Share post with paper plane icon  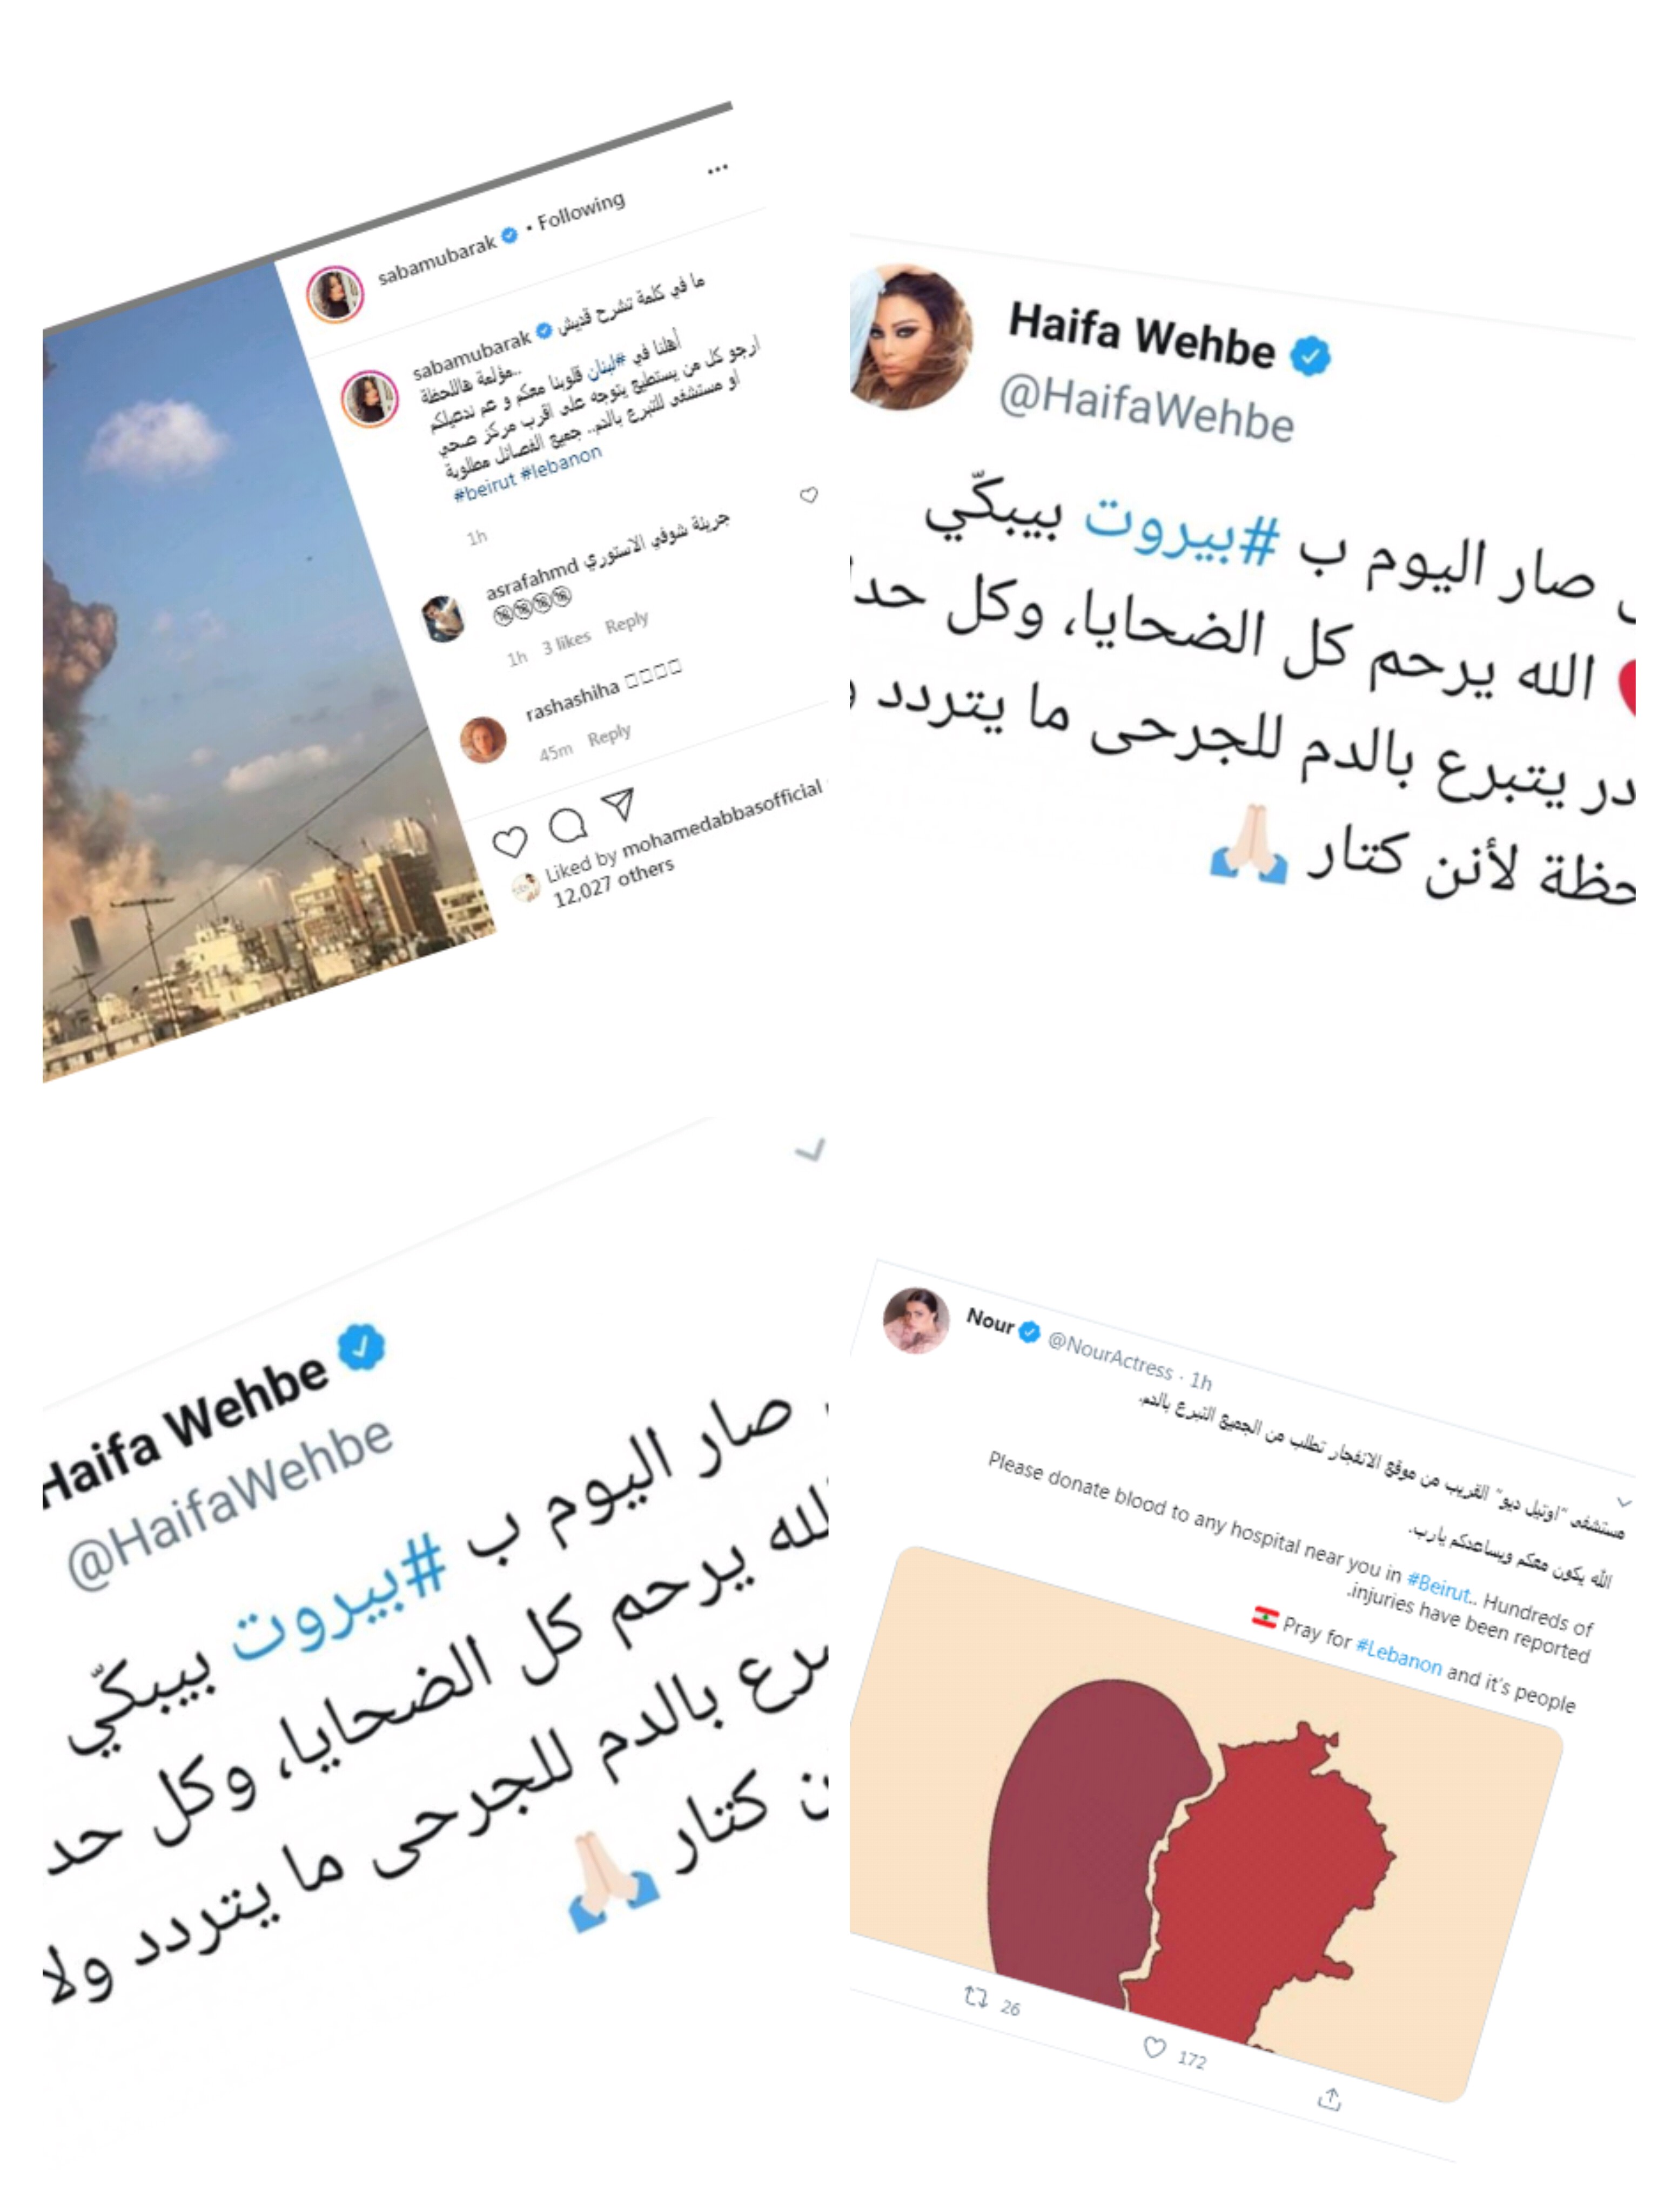point(619,804)
